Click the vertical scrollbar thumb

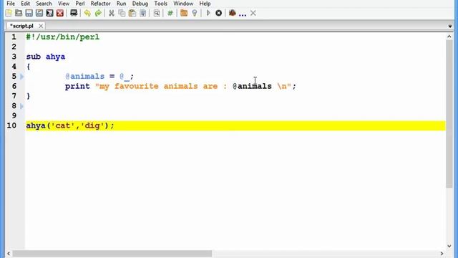(x=449, y=114)
